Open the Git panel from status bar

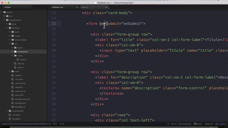209,124
